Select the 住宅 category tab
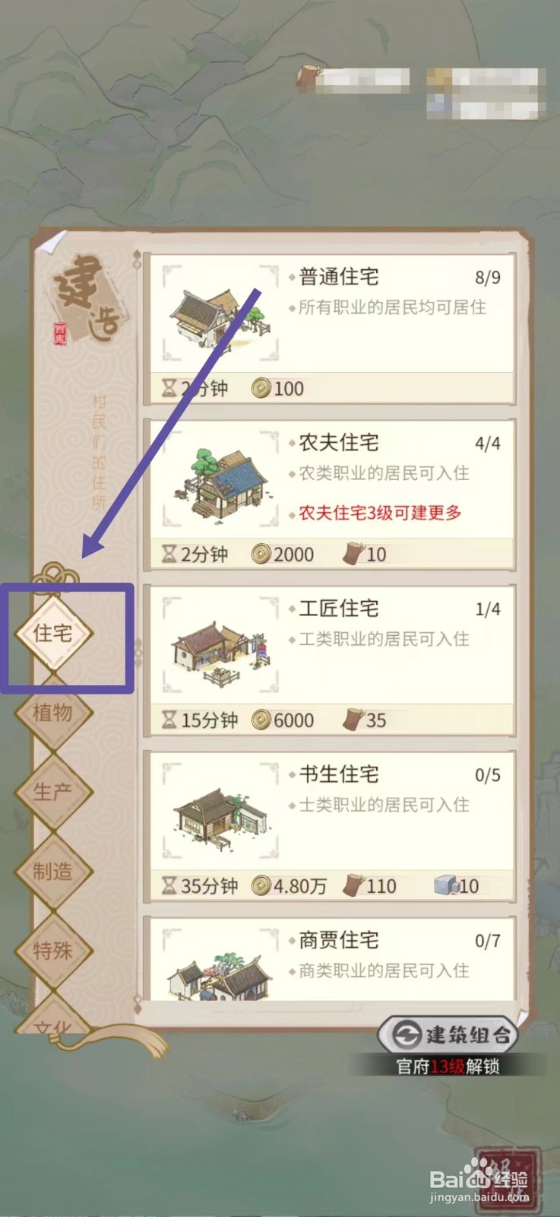The image size is (560, 1217). (53, 634)
